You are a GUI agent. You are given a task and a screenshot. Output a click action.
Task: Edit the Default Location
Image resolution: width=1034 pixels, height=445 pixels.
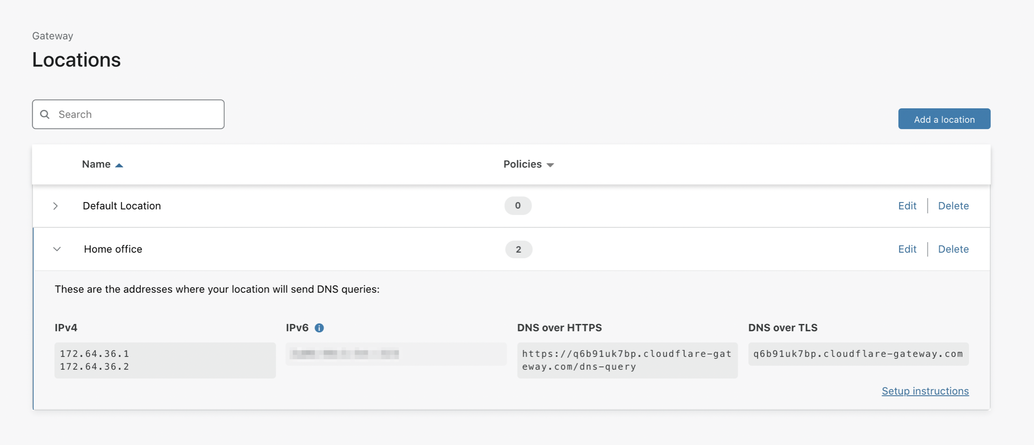click(x=907, y=206)
